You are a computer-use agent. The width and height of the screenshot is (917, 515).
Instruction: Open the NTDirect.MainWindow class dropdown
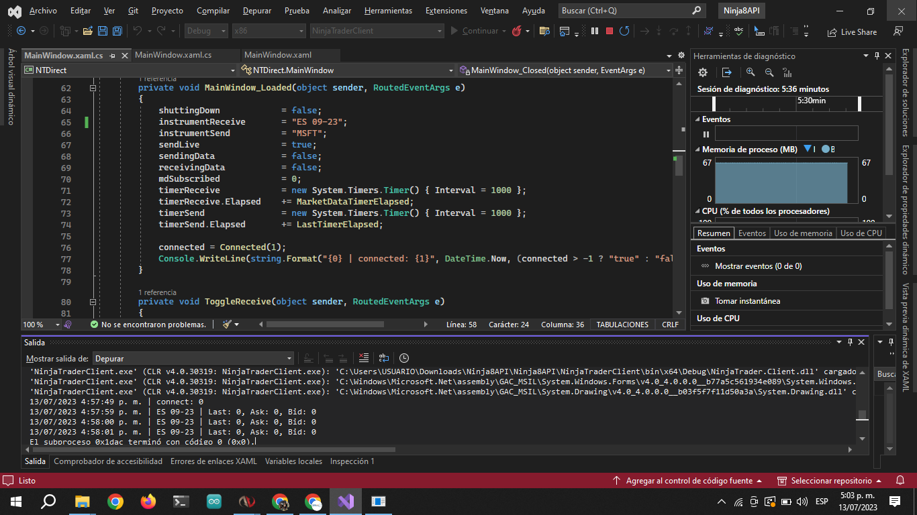point(348,70)
